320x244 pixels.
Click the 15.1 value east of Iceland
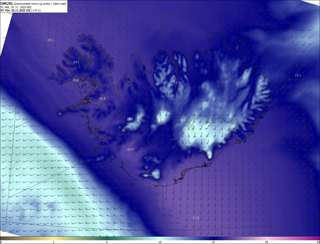[298, 75]
